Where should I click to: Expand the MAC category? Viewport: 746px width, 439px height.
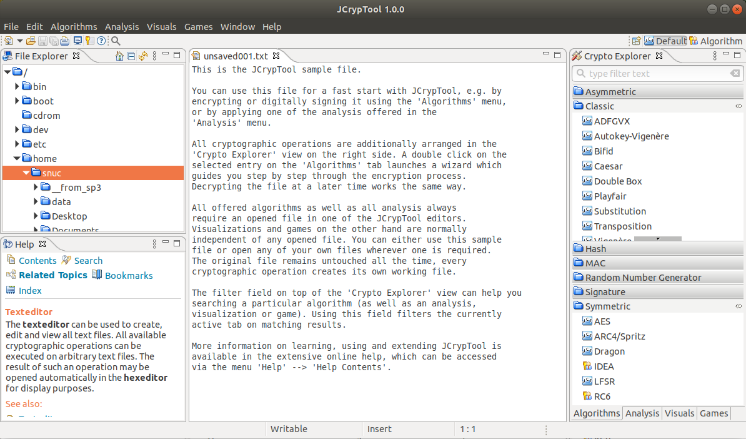[x=657, y=263]
